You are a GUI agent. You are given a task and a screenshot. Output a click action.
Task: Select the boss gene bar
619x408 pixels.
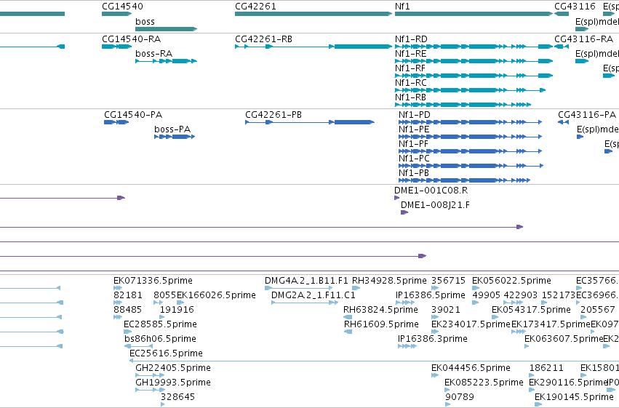(166, 29)
